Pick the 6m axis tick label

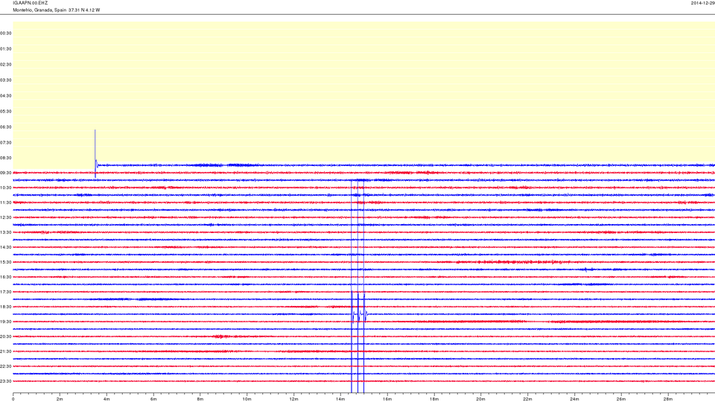click(153, 399)
